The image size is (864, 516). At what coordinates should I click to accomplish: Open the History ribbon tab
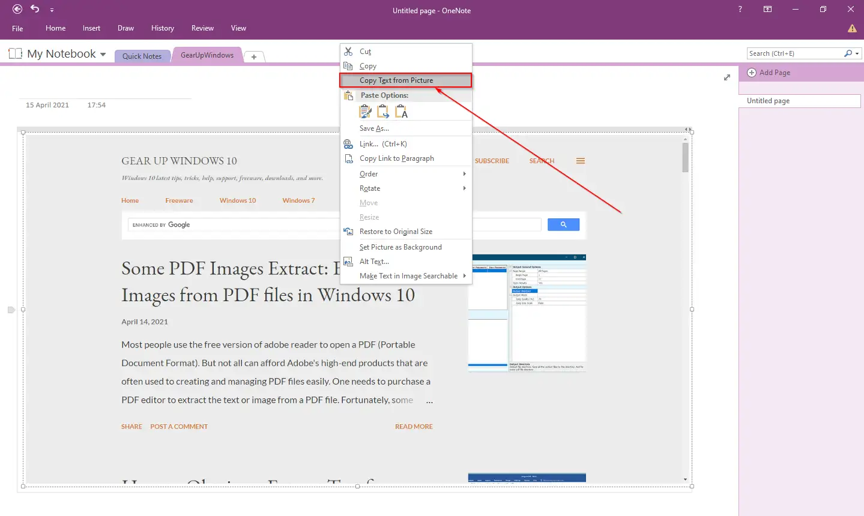(163, 28)
